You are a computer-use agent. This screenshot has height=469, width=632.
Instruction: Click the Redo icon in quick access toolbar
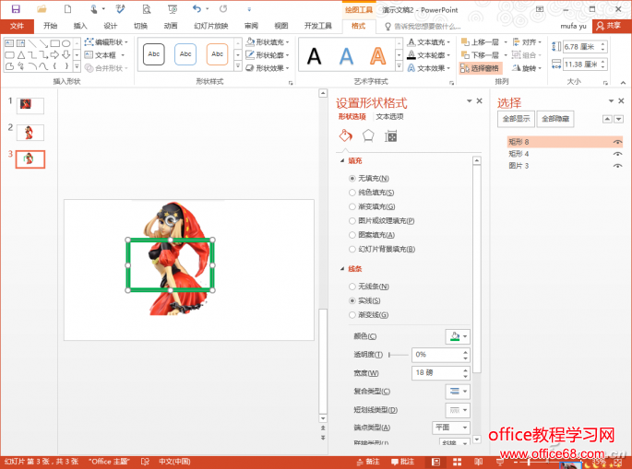pos(223,8)
